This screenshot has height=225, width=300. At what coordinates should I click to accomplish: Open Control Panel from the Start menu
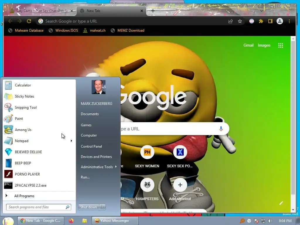pyautogui.click(x=91, y=146)
